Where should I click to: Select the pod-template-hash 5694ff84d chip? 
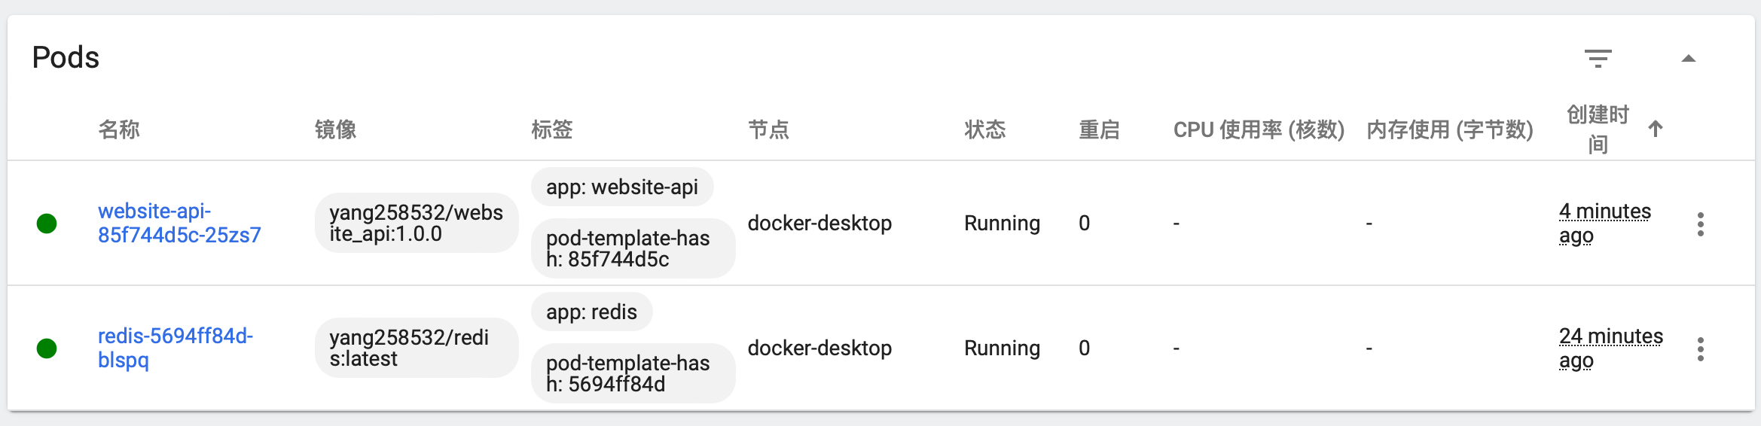pyautogui.click(x=632, y=373)
